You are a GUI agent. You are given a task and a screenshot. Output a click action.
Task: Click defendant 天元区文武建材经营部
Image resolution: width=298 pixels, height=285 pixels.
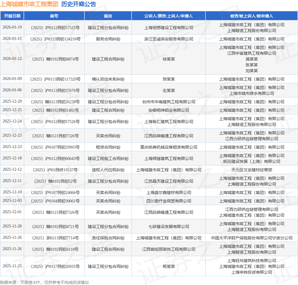(252, 170)
